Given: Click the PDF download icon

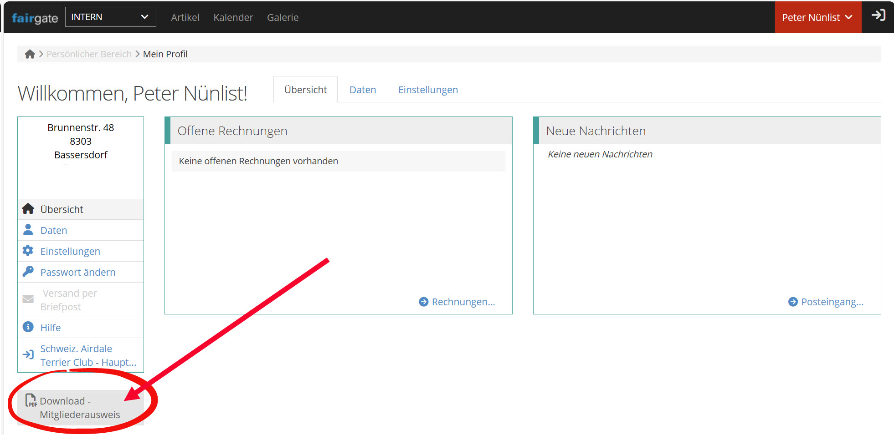Looking at the screenshot, I should pos(31,400).
